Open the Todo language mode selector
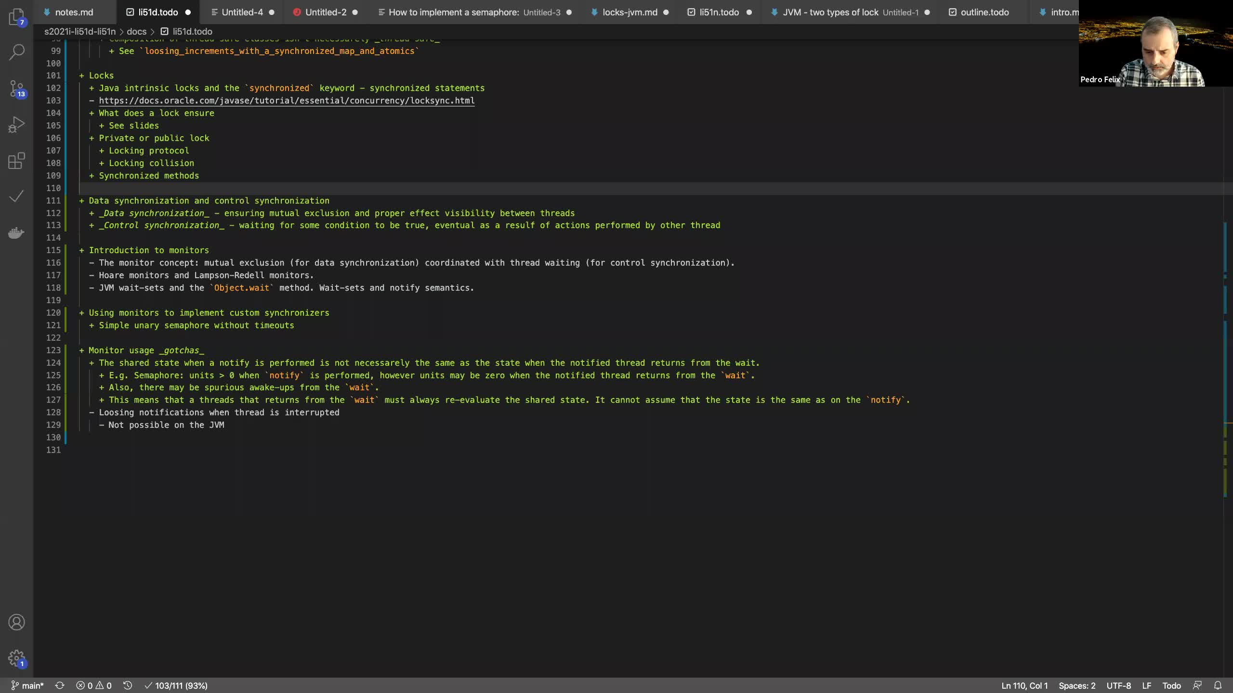 (1171, 685)
